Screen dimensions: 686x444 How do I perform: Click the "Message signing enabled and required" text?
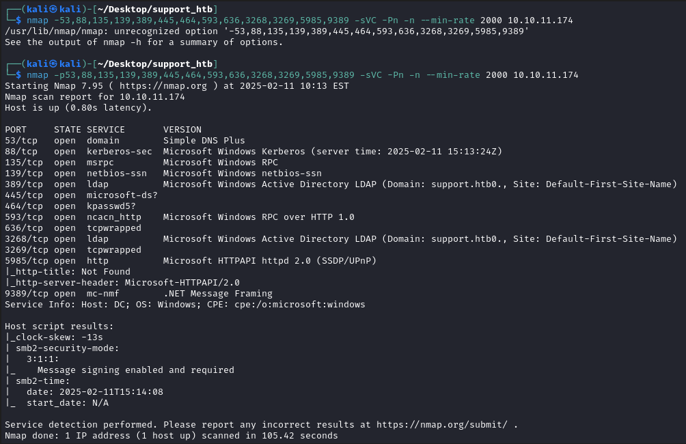pos(135,370)
